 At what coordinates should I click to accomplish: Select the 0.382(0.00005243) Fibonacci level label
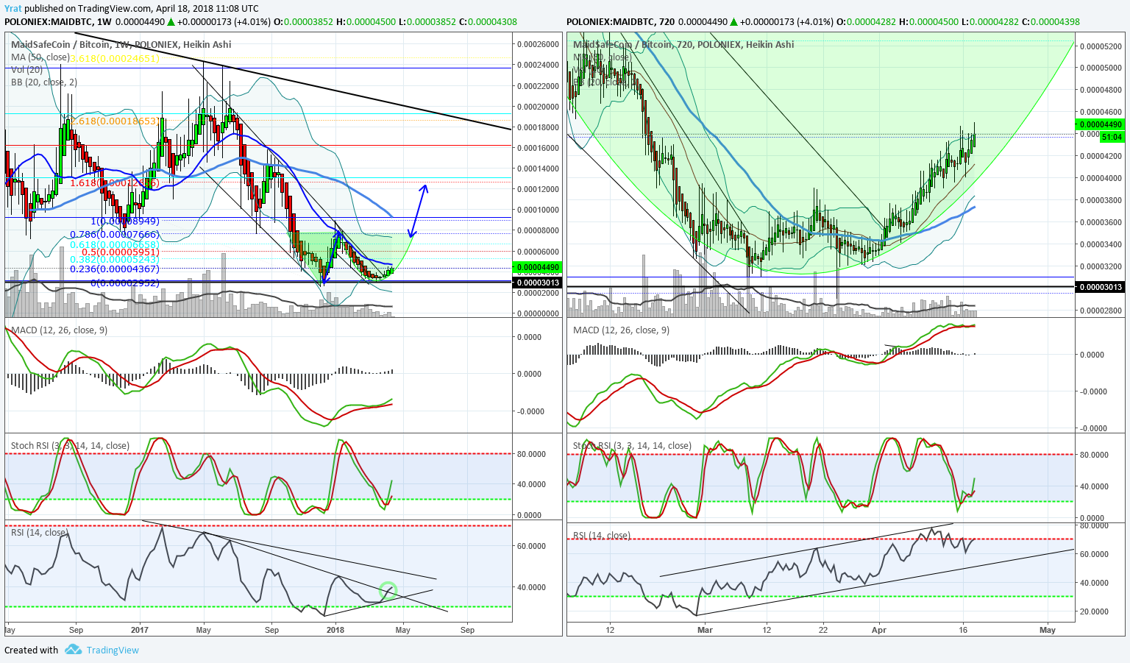115,260
